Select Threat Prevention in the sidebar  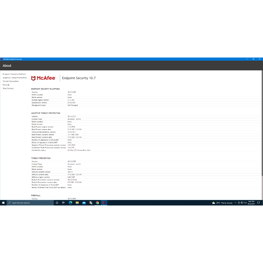click(x=11, y=81)
